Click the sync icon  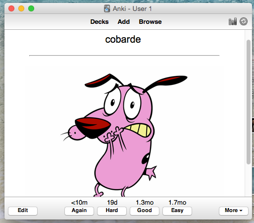pyautogui.click(x=244, y=21)
